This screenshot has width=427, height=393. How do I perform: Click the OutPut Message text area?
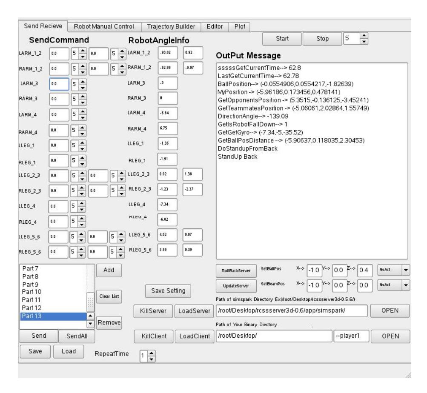(312, 161)
